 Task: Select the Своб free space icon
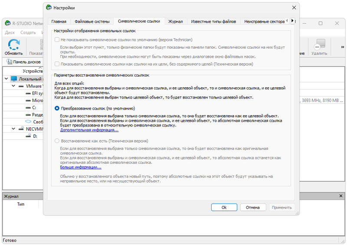28,122
